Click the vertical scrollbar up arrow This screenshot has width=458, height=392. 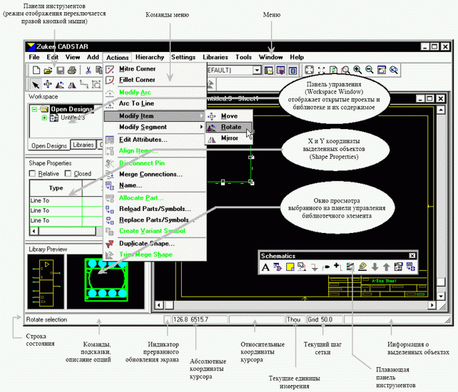pos(440,110)
